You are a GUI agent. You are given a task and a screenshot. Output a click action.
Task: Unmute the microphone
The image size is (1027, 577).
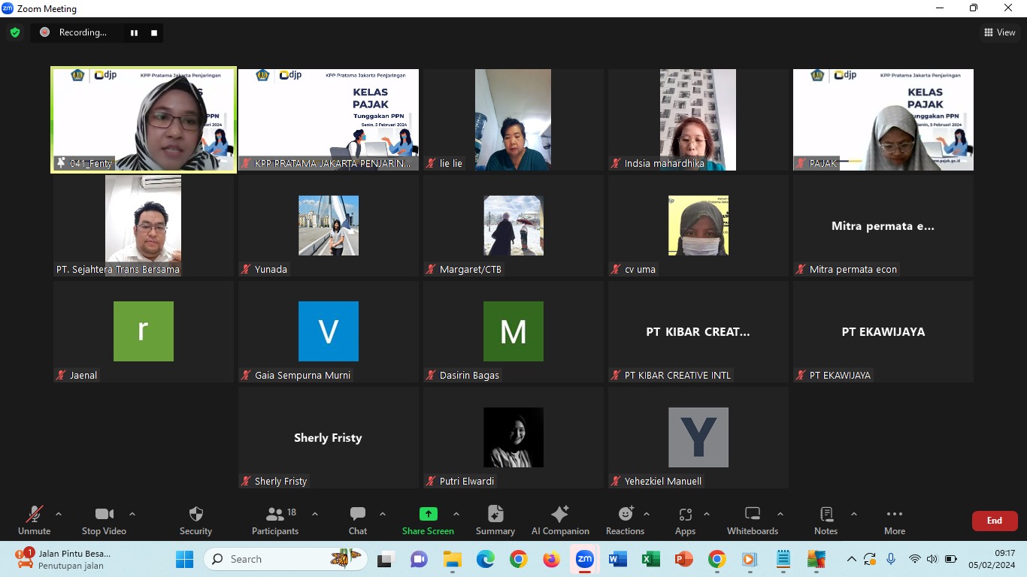34,520
